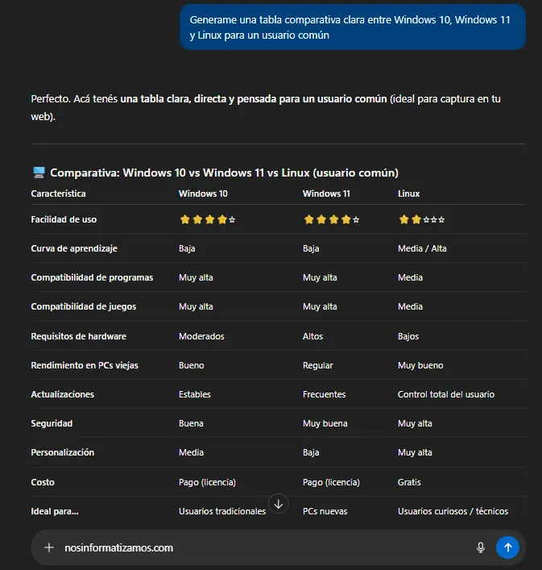Click the "Bueno" cell under Windows 10
Viewport: 542px width, 570px height.
pos(192,365)
